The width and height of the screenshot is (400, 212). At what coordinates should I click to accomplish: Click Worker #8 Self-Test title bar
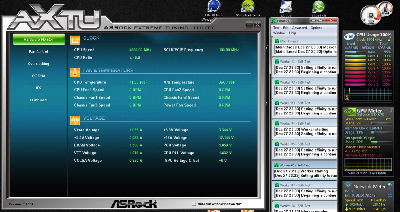[x=305, y=206]
